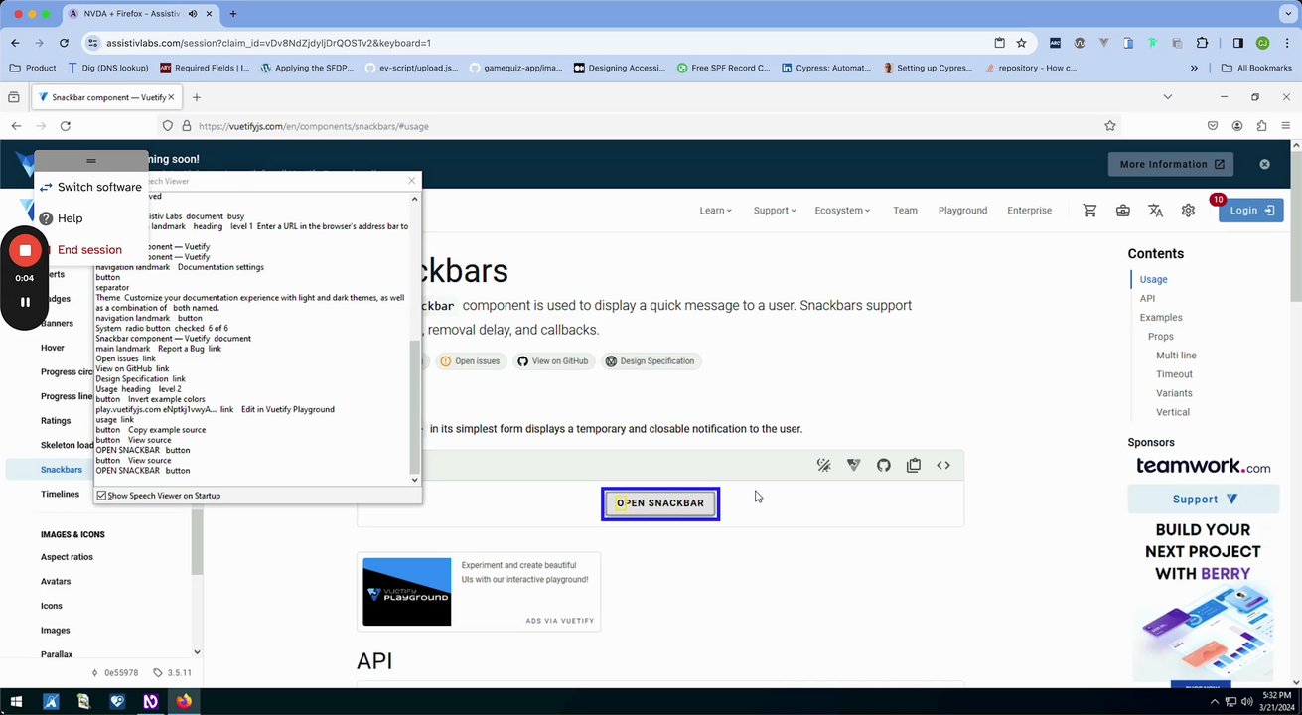Click the Login button

point(1250,211)
